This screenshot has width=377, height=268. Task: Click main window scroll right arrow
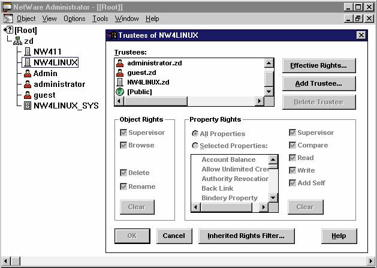click(371, 261)
